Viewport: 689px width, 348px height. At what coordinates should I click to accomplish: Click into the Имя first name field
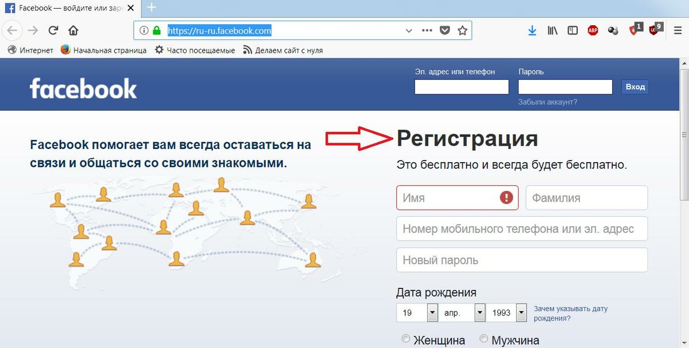457,198
